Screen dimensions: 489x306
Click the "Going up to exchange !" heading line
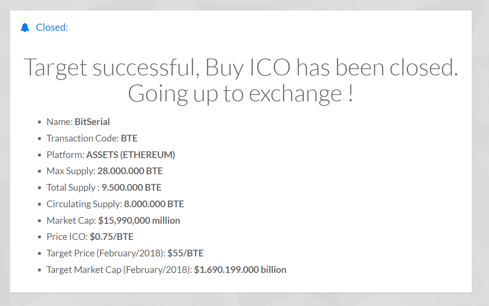[241, 94]
